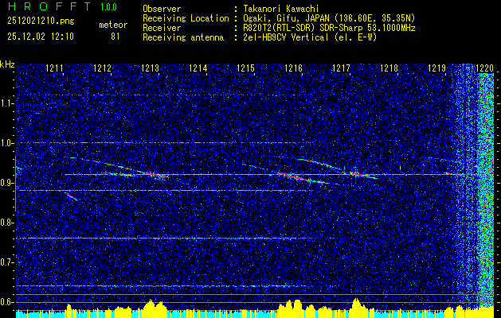The image size is (501, 318).
Task: Click the HROFFT program title
Action: pyautogui.click(x=49, y=6)
